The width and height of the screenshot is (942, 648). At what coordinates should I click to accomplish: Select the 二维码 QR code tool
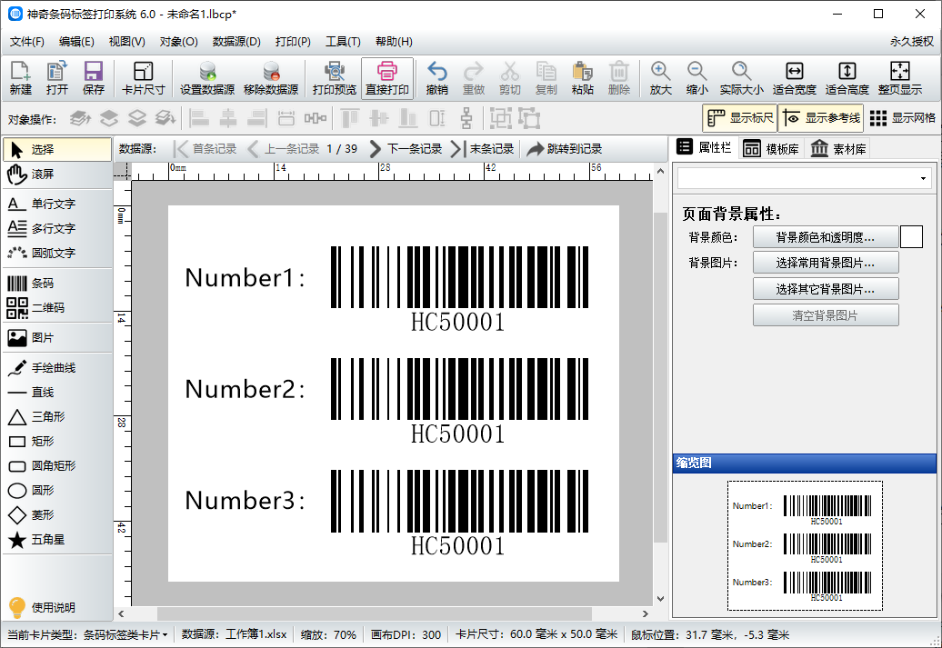click(57, 308)
